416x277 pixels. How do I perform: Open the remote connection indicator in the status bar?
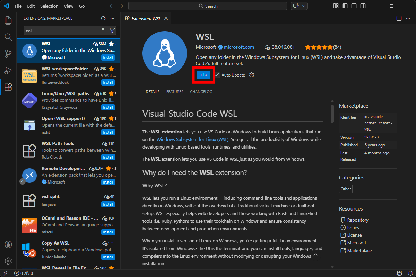(5, 273)
